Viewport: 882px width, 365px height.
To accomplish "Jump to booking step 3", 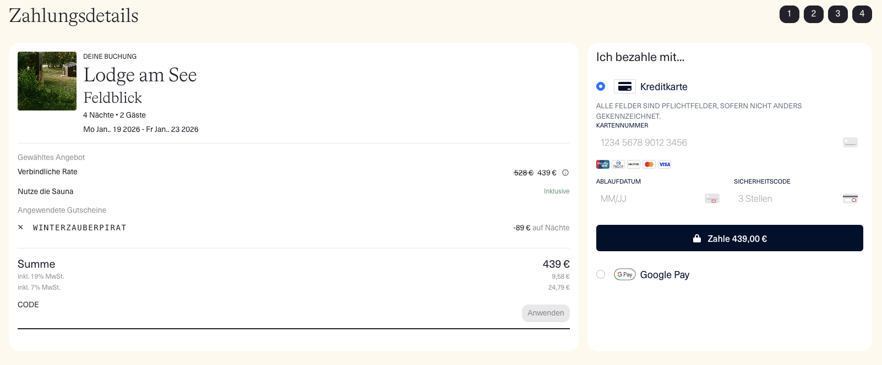I will (x=838, y=14).
